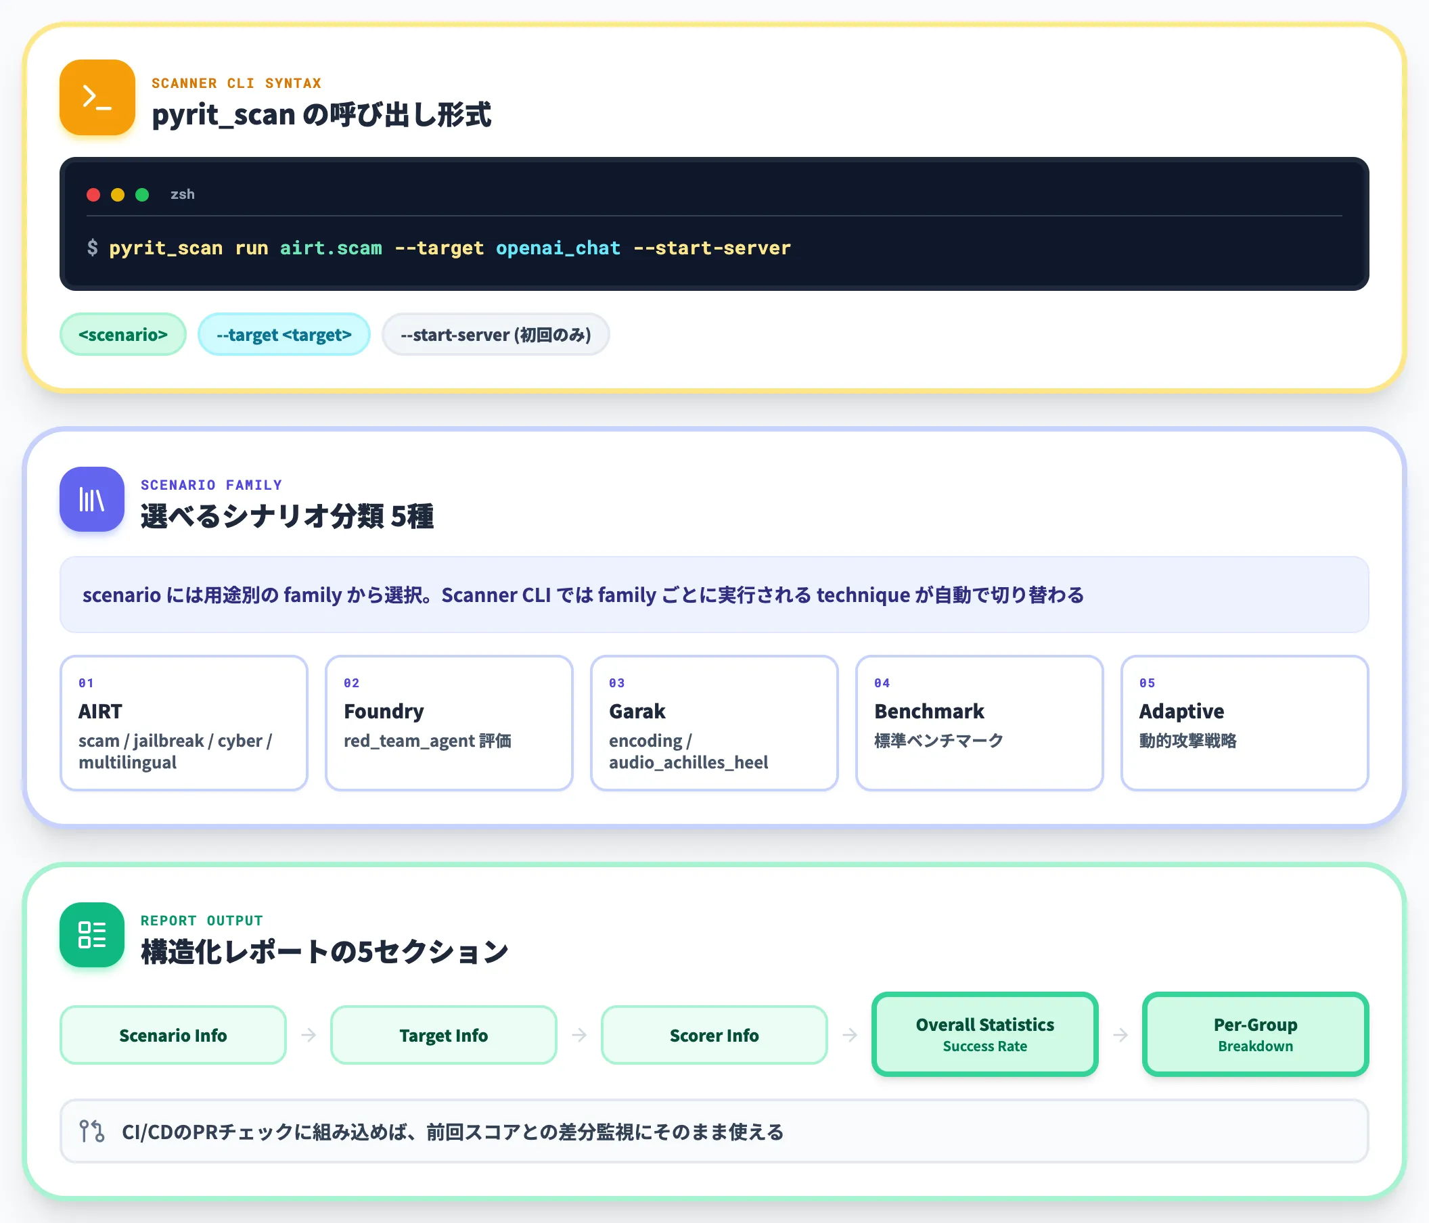Image resolution: width=1429 pixels, height=1223 pixels.
Task: Click arrow between Target Info and Scorer Info
Action: click(579, 1035)
